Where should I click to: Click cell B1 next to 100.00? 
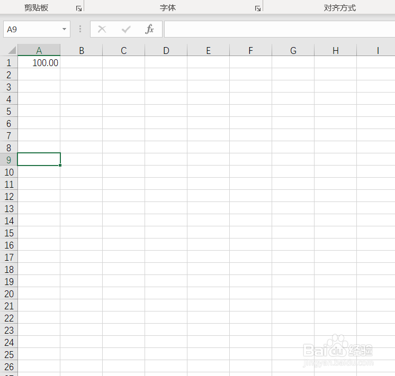(x=81, y=62)
